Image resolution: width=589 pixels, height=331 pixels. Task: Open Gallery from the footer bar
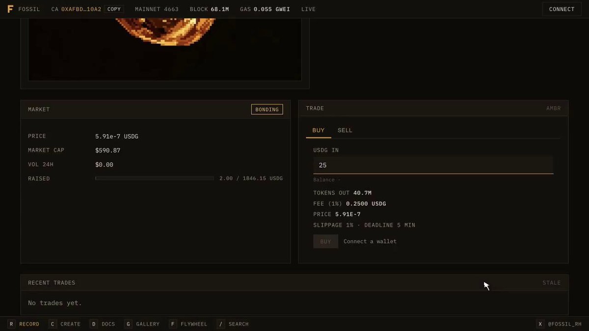148,324
